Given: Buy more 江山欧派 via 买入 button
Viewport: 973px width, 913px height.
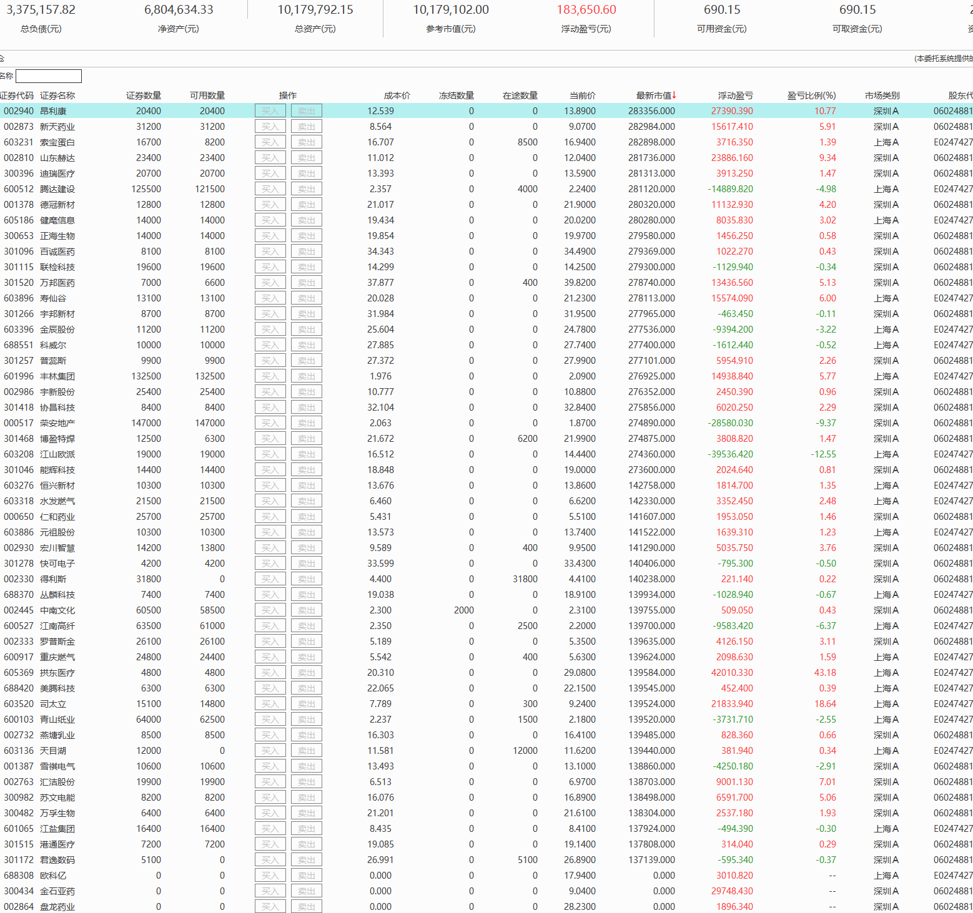Looking at the screenshot, I should point(270,454).
